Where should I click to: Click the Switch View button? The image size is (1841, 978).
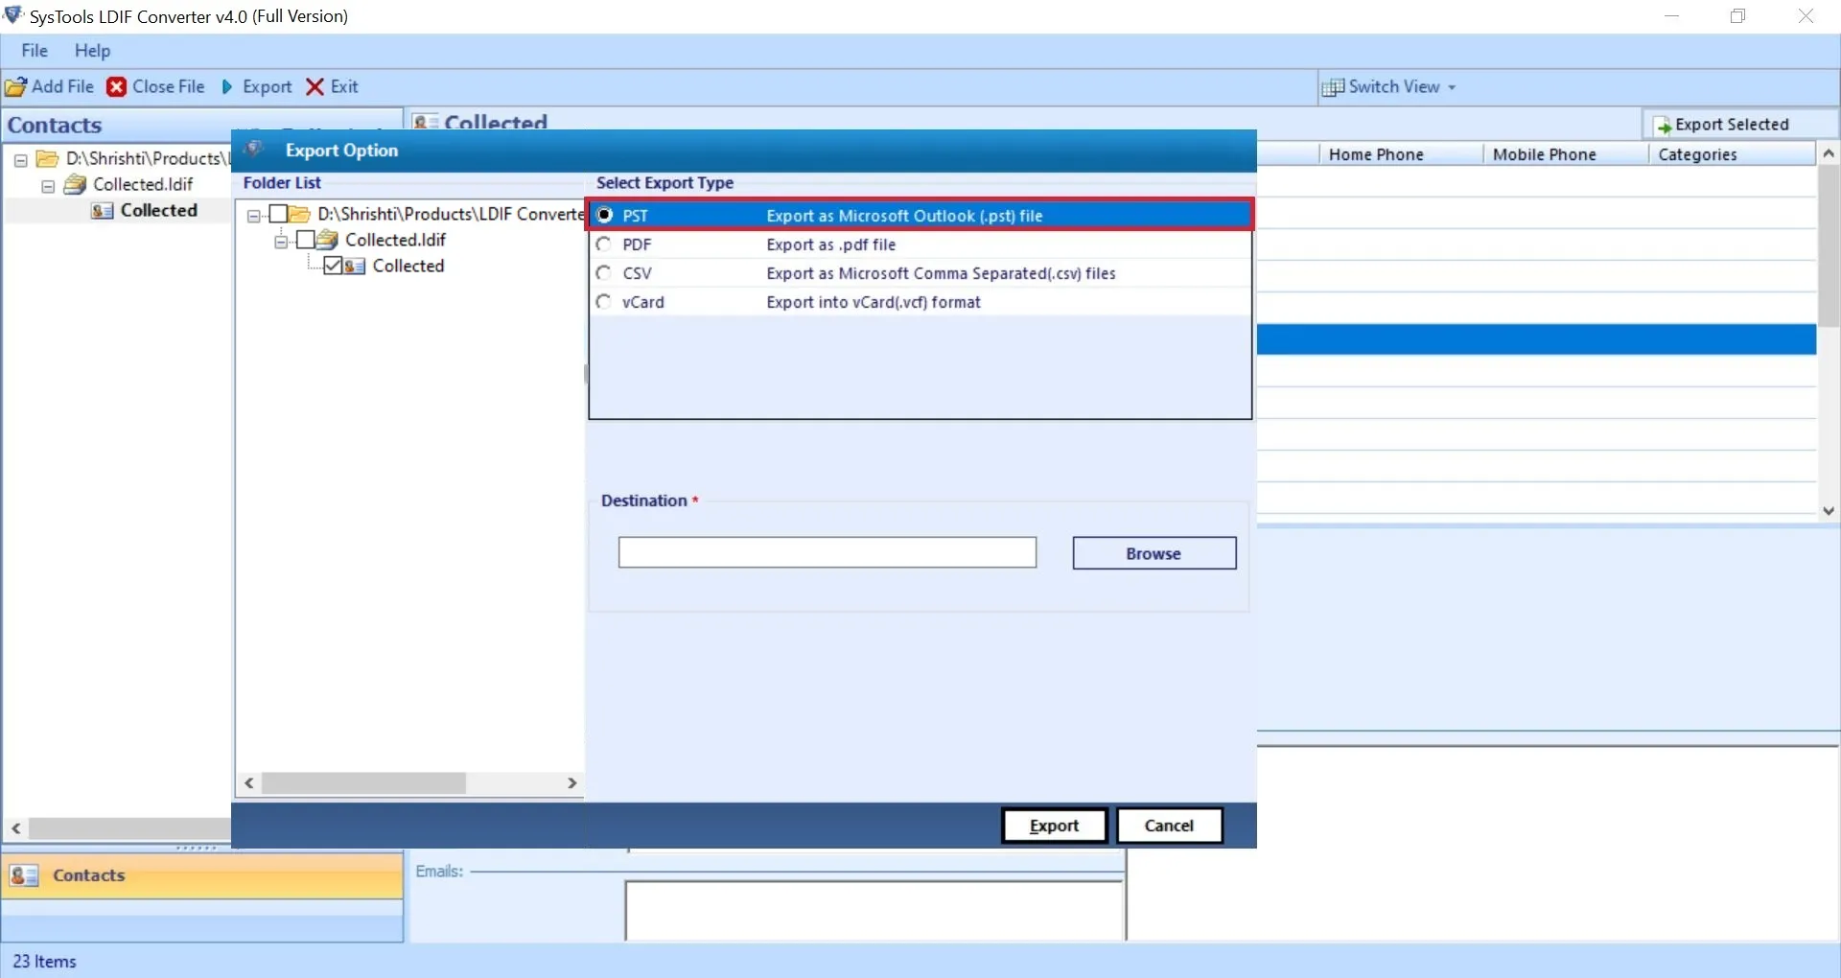(1389, 87)
